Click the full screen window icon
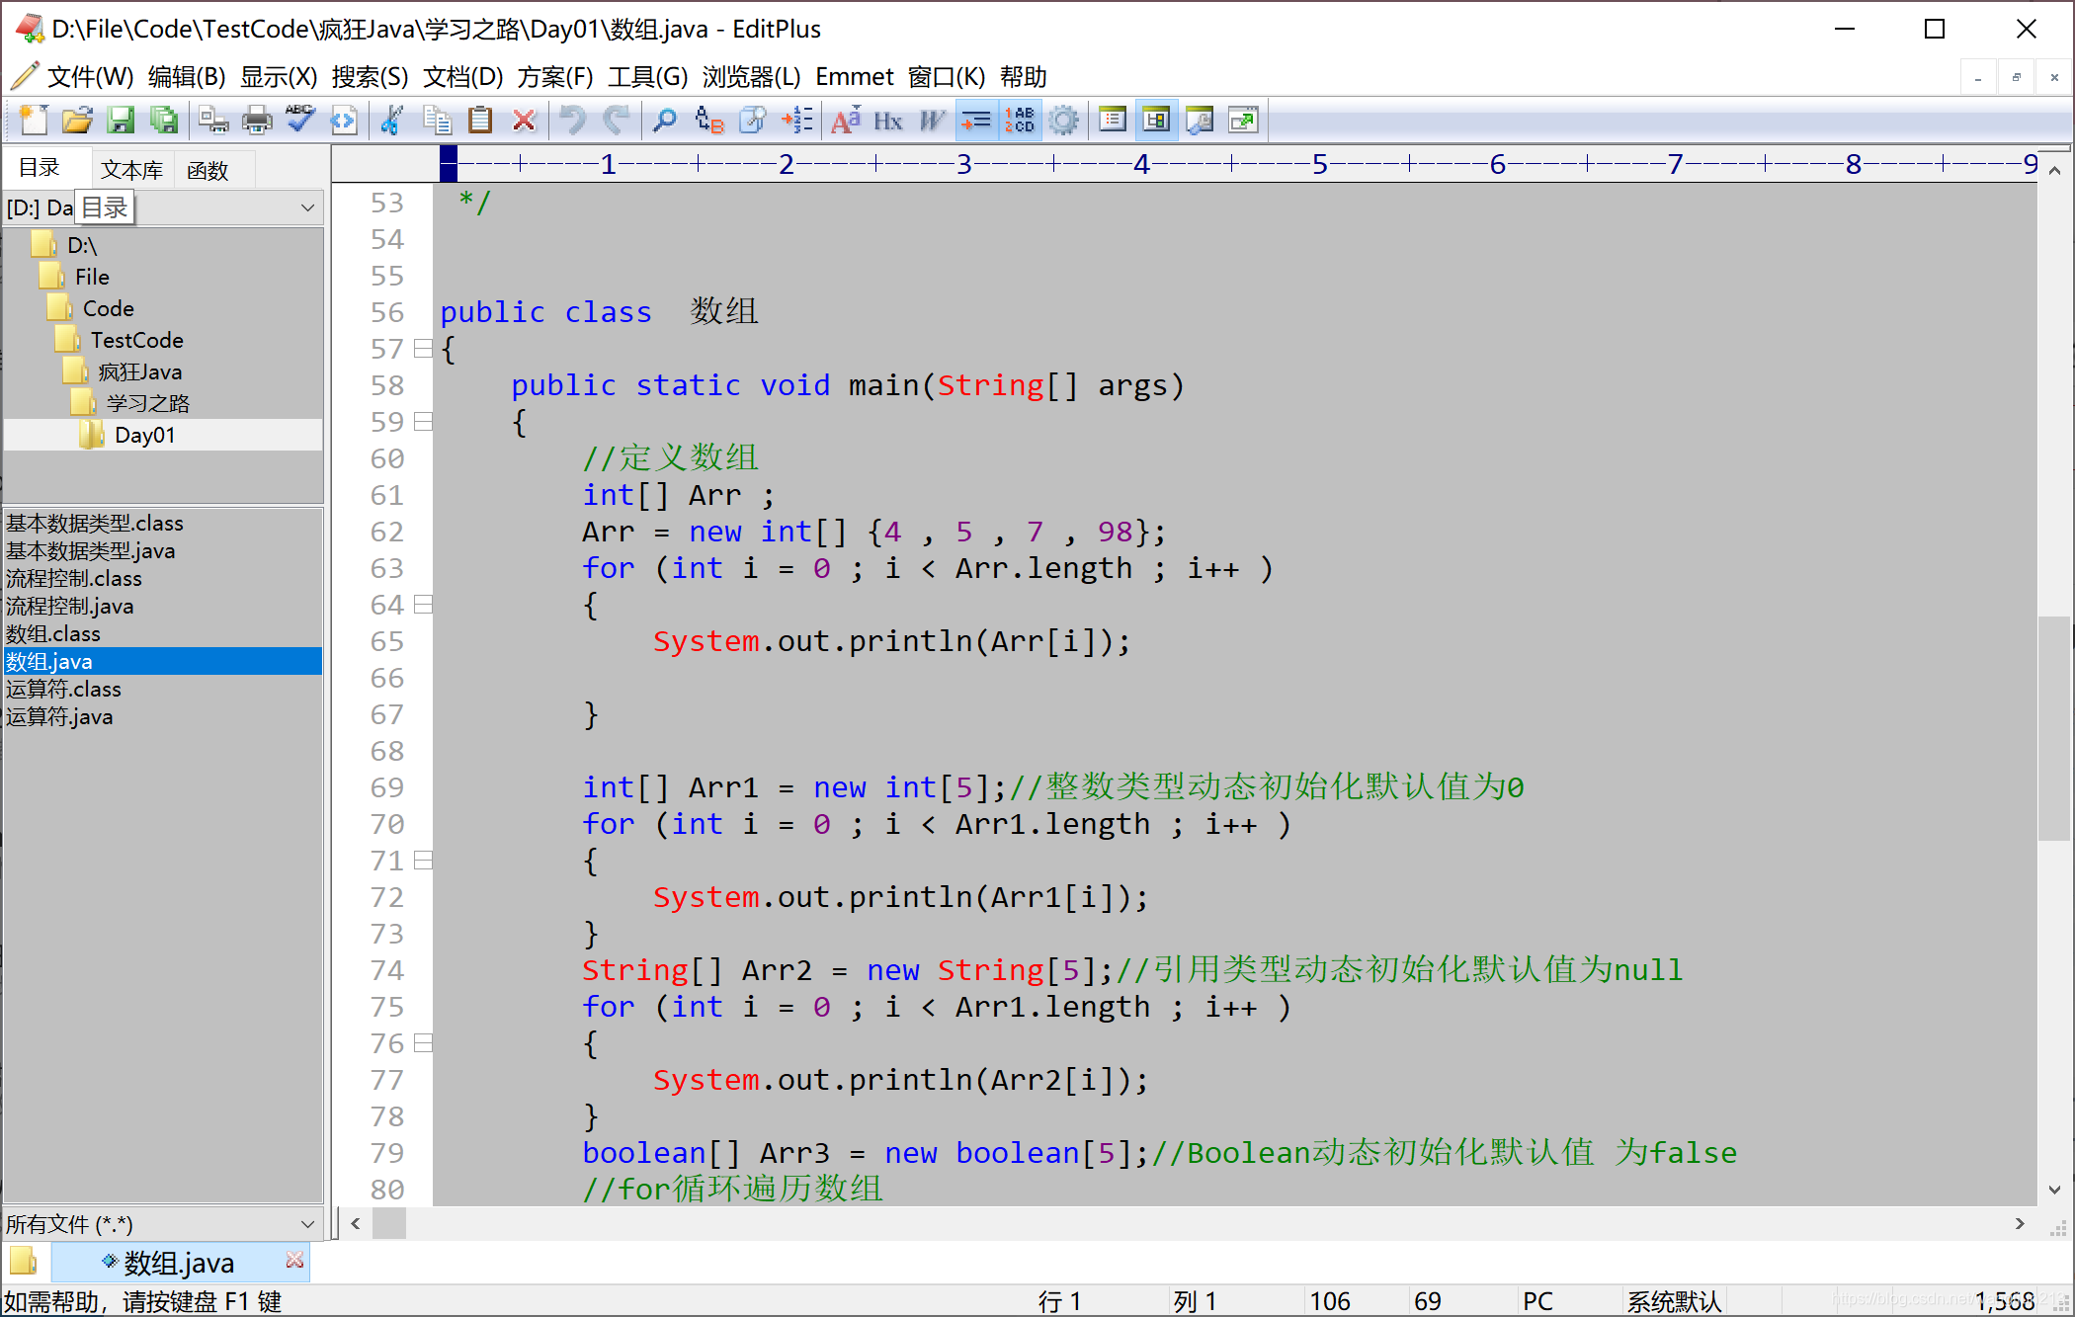 tap(1243, 121)
